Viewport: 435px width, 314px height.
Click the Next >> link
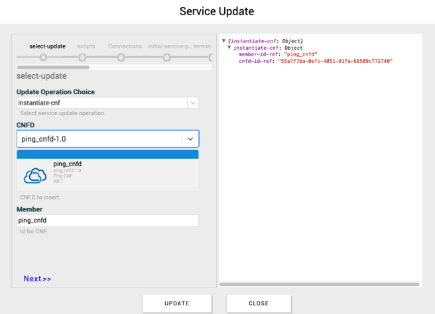pyautogui.click(x=37, y=279)
